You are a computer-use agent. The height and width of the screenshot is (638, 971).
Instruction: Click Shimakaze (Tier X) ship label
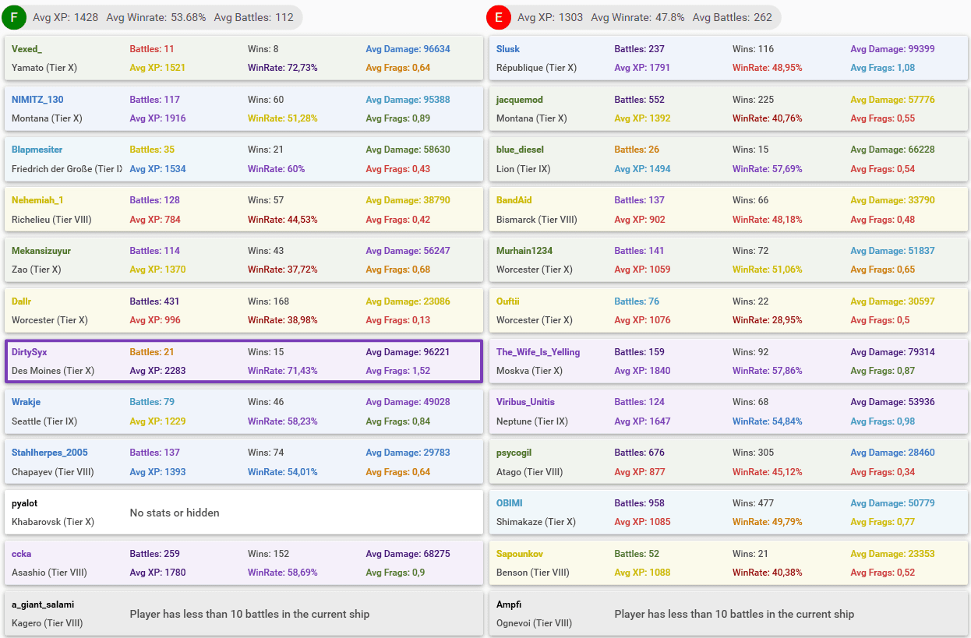(537, 522)
